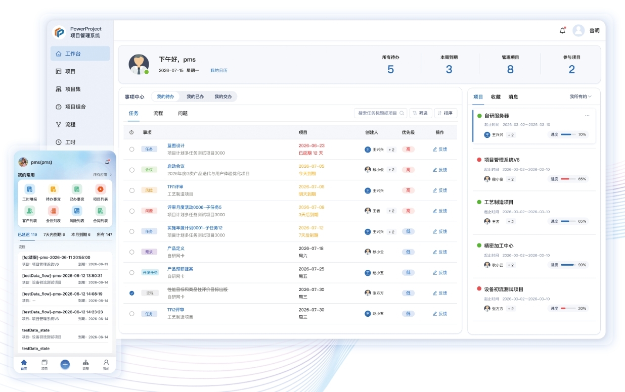Expand +2 creators in 蓝图设计 row
This screenshot has width=625, height=392.
(x=391, y=150)
